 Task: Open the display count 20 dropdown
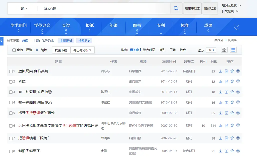[x=211, y=50]
